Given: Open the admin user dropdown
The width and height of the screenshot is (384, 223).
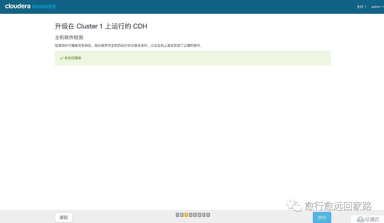Looking at the screenshot, I should [377, 7].
